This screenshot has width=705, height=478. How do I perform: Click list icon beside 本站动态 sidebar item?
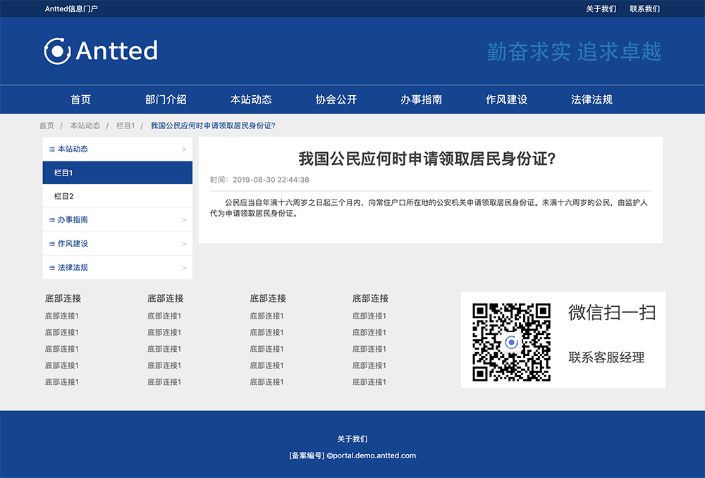pos(51,149)
